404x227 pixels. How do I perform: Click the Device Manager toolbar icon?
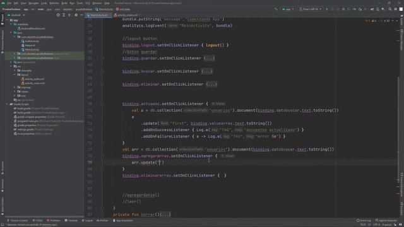(x=377, y=9)
